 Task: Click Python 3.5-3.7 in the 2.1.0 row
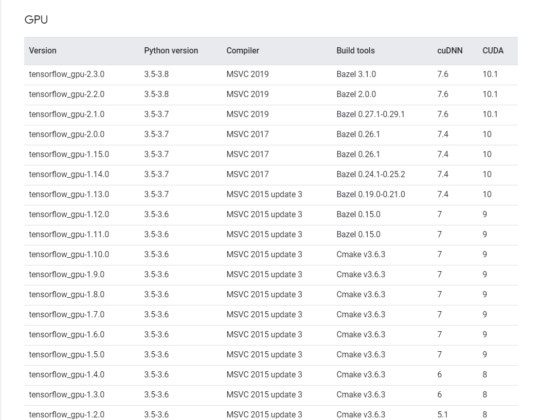tap(156, 114)
